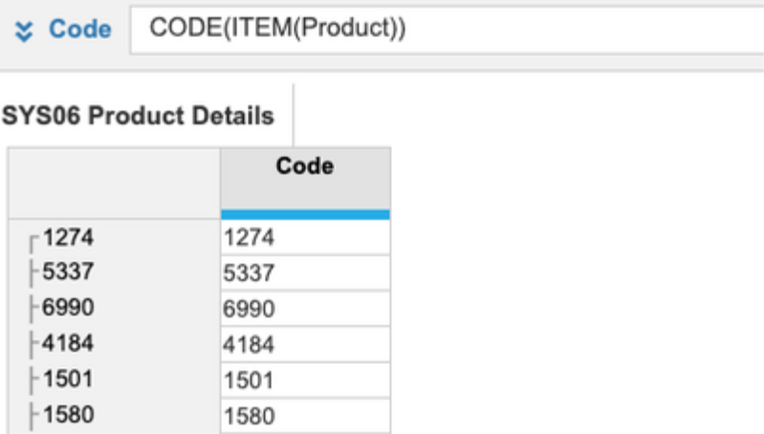Screen dimensions: 764x434
Task: Select row 4184 in the list
Action: point(115,344)
